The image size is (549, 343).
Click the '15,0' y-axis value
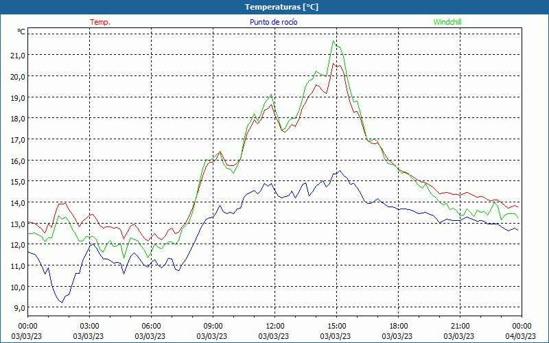point(18,182)
